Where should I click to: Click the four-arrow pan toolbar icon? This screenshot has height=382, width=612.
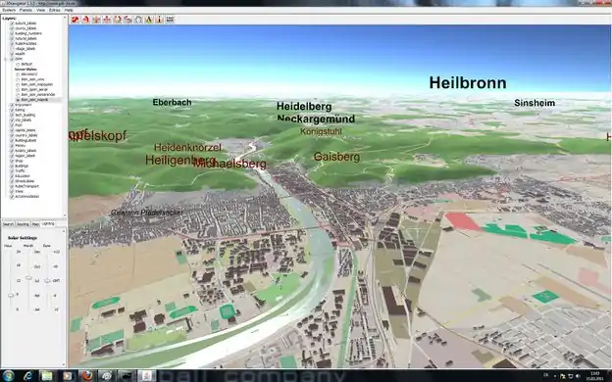pyautogui.click(x=107, y=20)
